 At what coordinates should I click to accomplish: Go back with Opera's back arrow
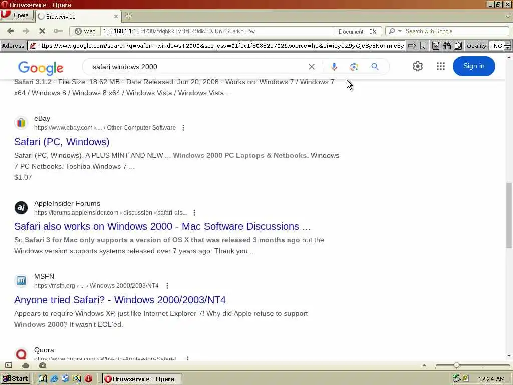click(x=11, y=31)
